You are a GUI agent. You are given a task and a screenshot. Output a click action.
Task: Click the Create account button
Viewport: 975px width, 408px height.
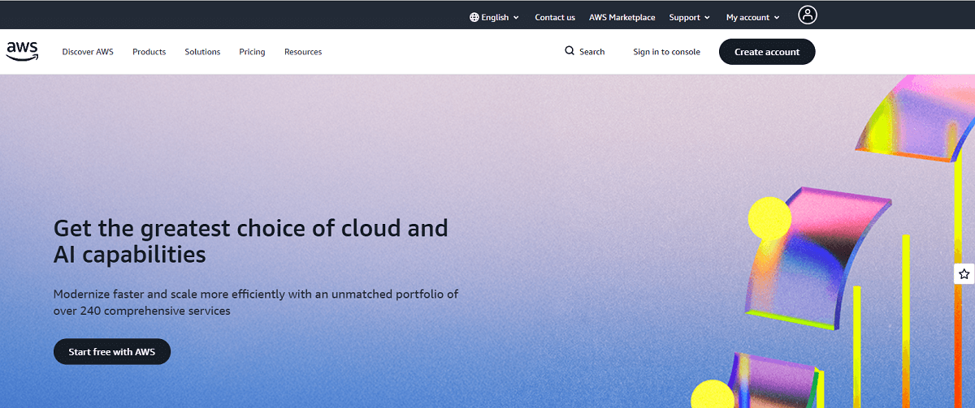pyautogui.click(x=767, y=52)
